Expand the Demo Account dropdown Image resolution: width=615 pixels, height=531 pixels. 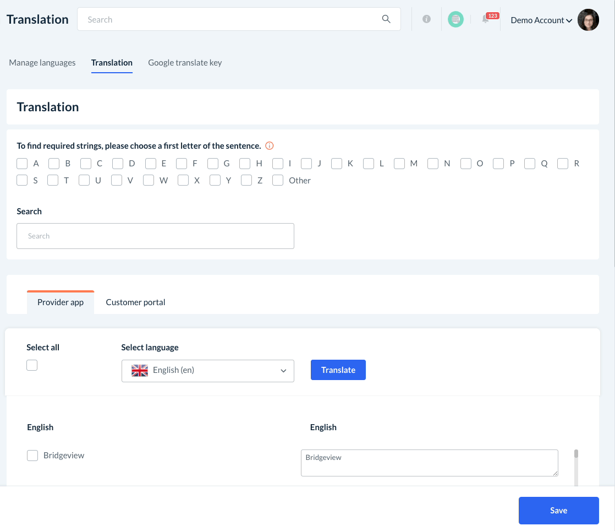541,20
